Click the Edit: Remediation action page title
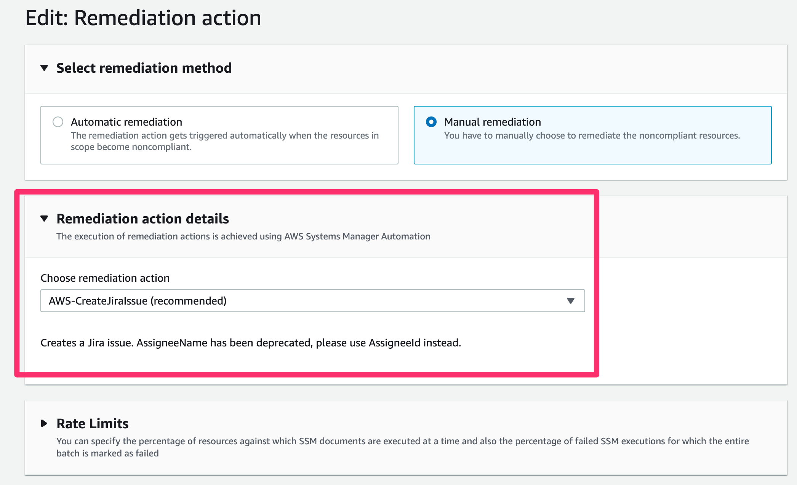 [143, 18]
